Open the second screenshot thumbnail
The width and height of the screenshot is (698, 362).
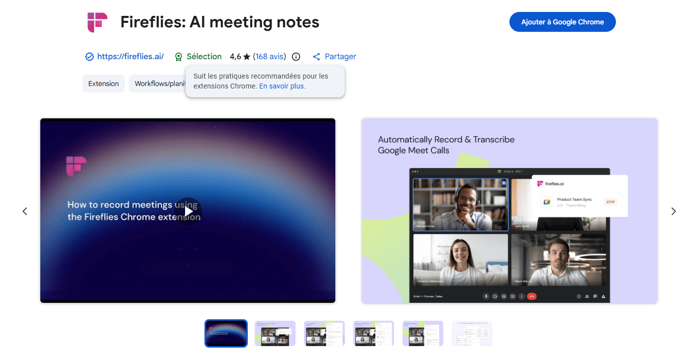[275, 333]
